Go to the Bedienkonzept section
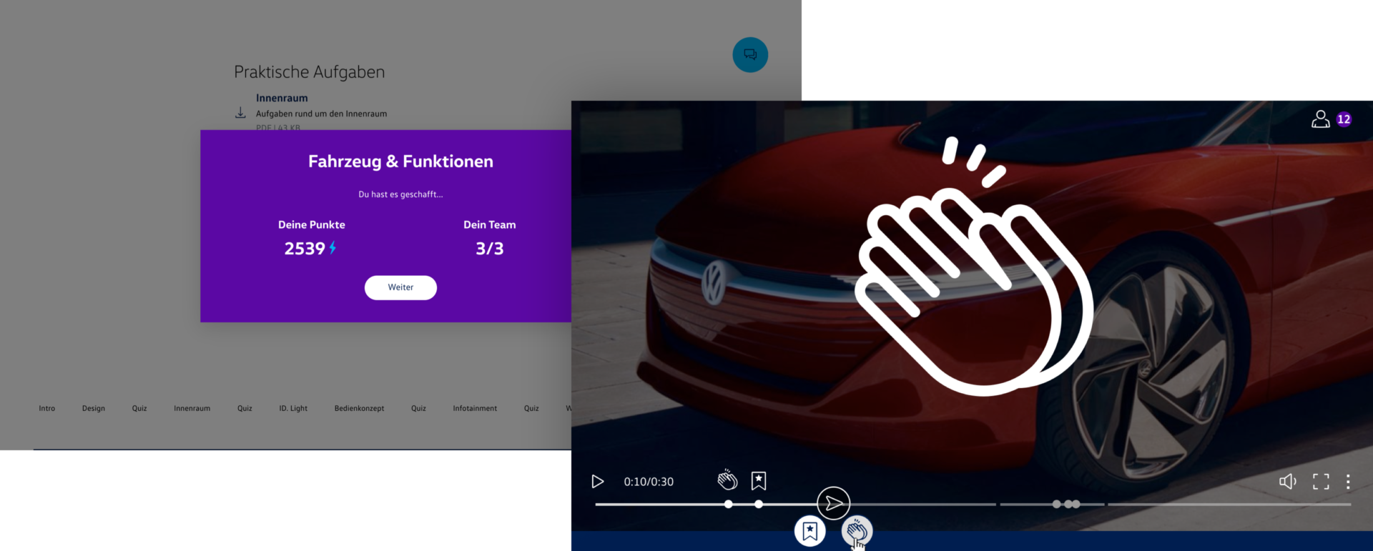This screenshot has height=551, width=1373. [359, 408]
